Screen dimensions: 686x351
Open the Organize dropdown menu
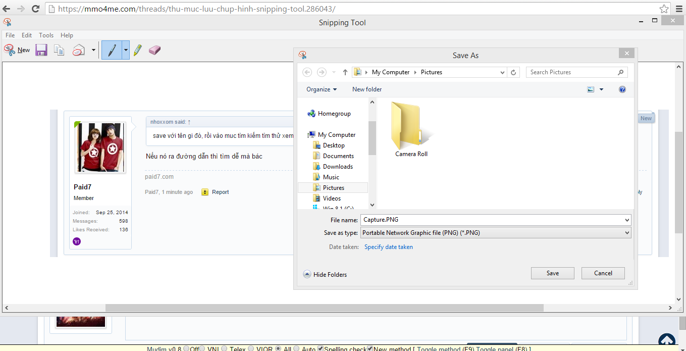322,89
